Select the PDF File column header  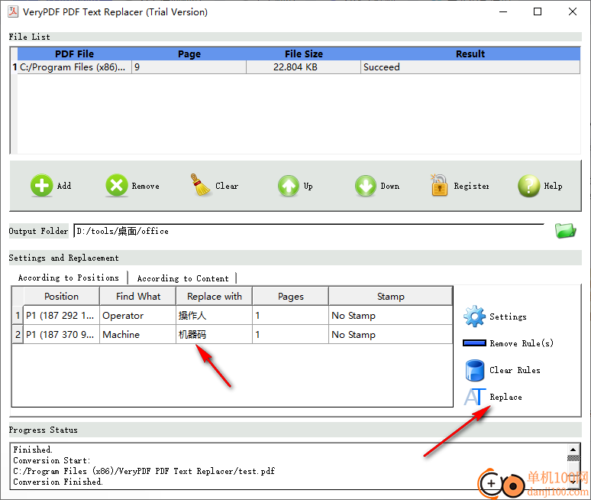pos(74,54)
